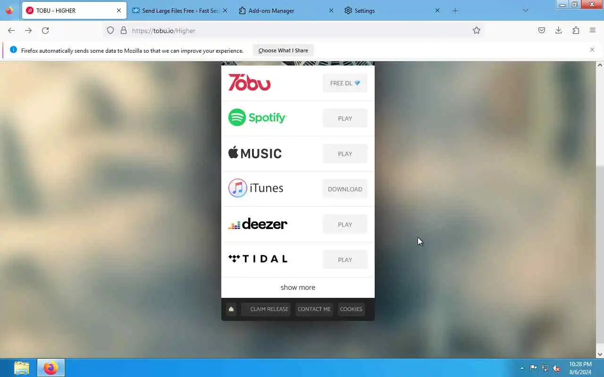Viewport: 604px width, 377px height.
Task: Play on Spotify
Action: 345,118
